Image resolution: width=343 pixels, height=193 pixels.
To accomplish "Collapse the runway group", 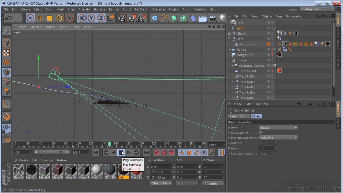I will click(229, 60).
